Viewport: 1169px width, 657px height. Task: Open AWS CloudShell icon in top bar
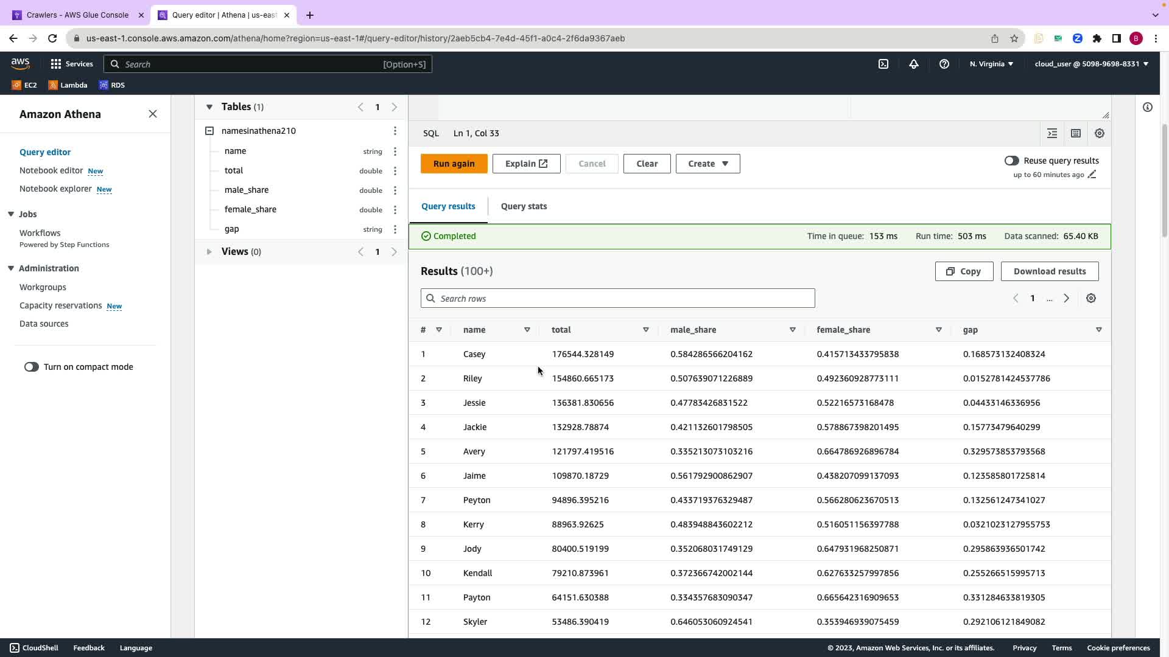[x=883, y=64]
